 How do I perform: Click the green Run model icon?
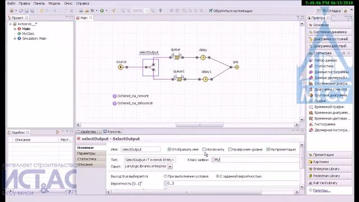coord(102,11)
